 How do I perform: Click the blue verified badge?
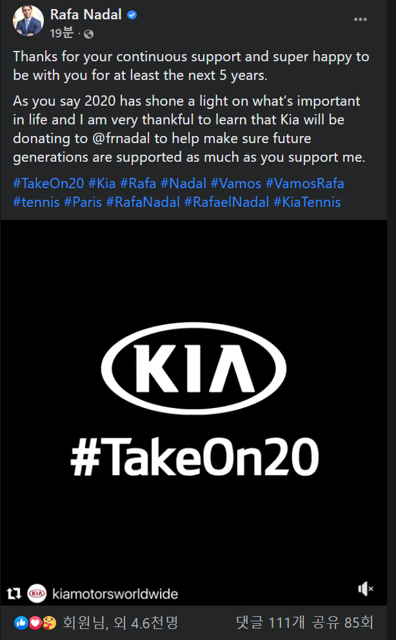click(132, 15)
